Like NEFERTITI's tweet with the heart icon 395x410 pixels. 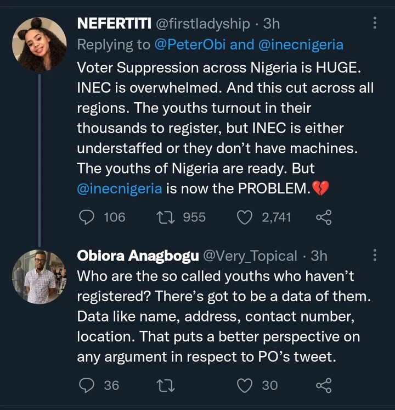click(x=244, y=218)
